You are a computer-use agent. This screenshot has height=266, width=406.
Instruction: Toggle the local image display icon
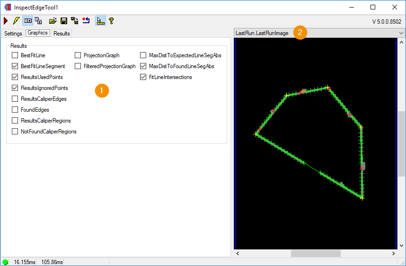click(28, 21)
